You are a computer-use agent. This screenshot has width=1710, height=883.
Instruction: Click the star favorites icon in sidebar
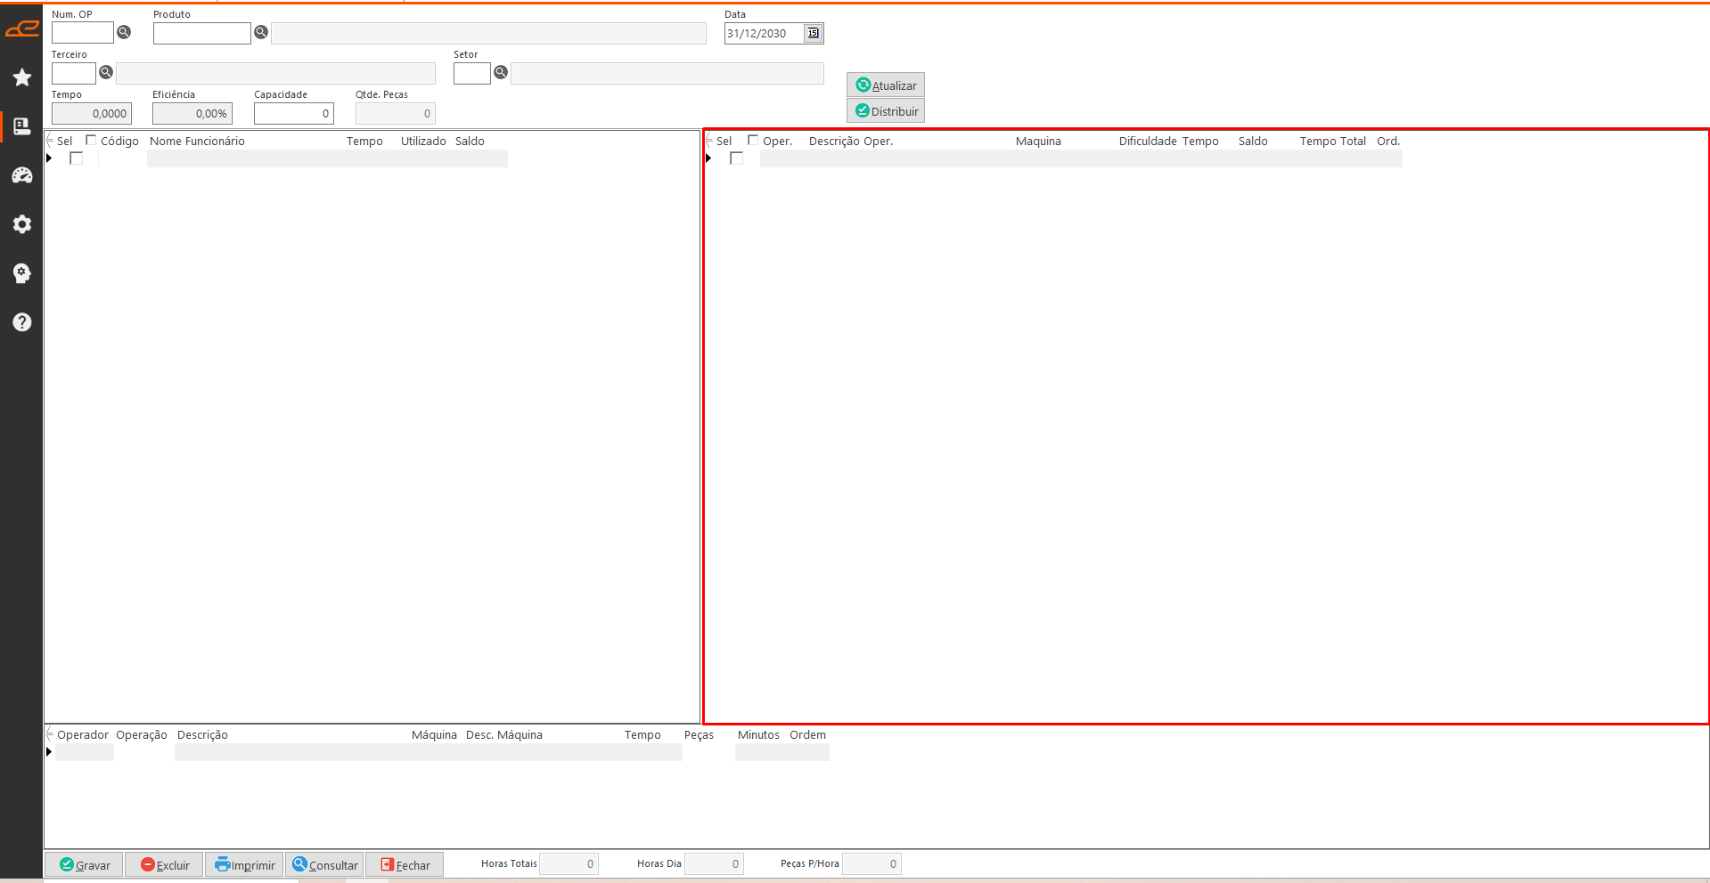(x=22, y=78)
